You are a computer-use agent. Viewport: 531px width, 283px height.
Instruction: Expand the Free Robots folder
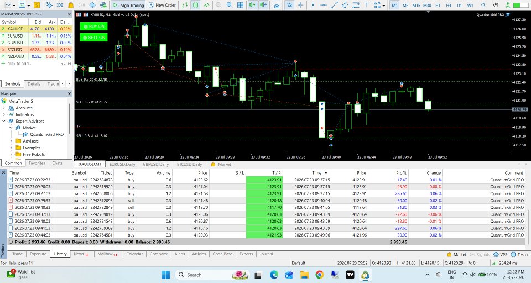point(11,154)
